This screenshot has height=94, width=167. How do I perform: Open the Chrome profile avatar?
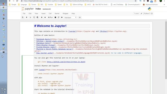pyautogui.click(x=161, y=1)
